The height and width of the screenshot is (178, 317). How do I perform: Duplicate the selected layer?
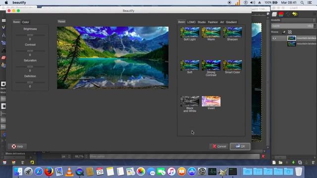click(300, 163)
